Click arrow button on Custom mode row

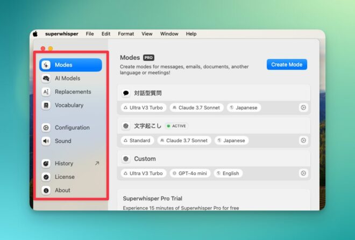click(303, 173)
